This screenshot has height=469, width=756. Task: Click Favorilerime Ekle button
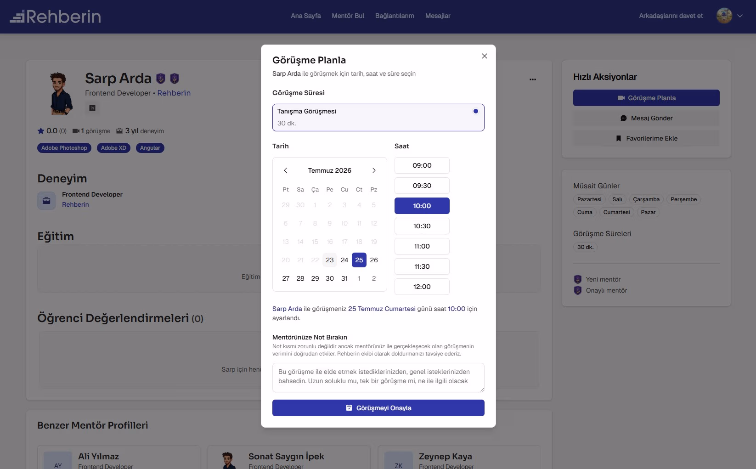coord(646,138)
